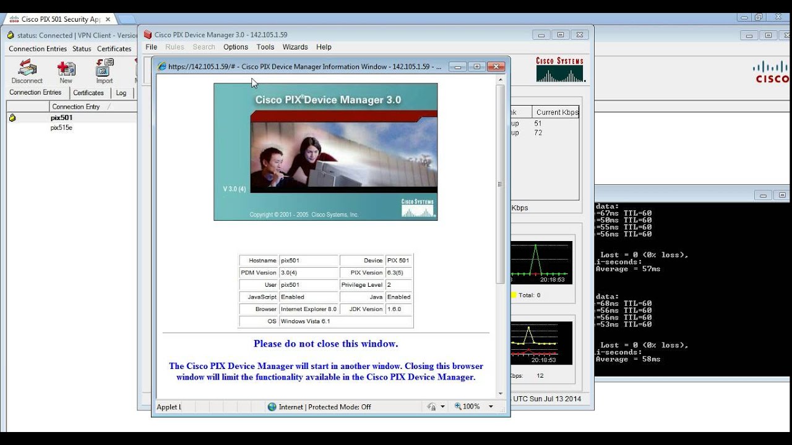Click the JavaScript Enabled value

[293, 297]
